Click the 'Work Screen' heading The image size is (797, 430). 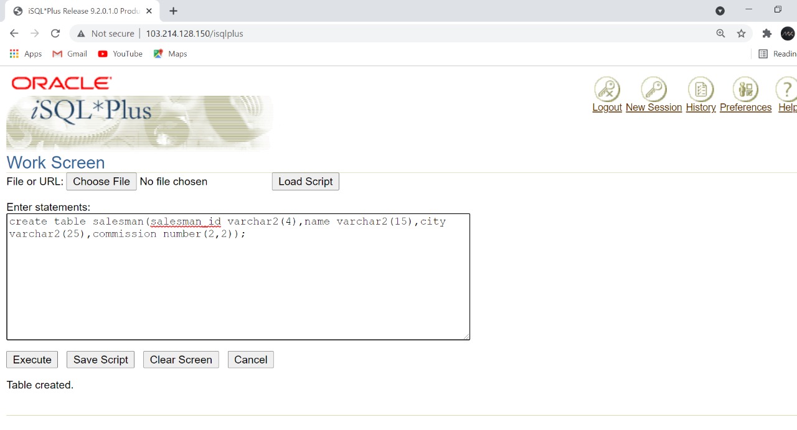pyautogui.click(x=55, y=163)
